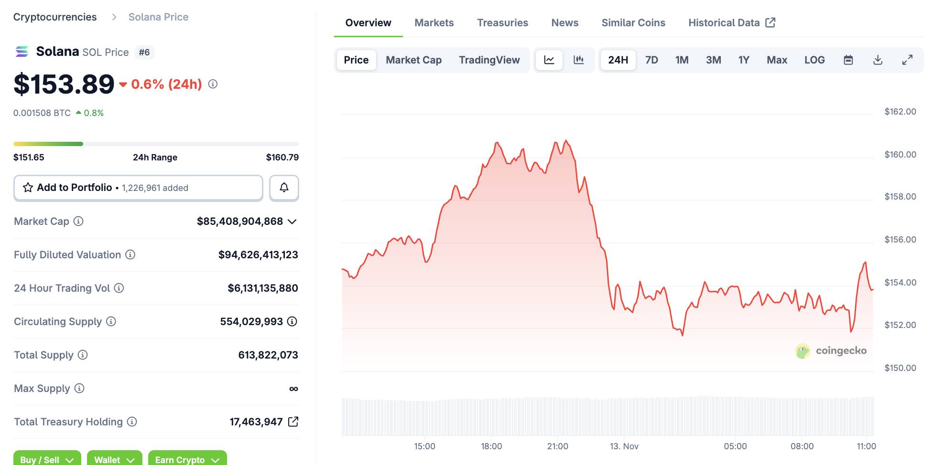This screenshot has width=933, height=465.
Task: Download the chart data
Action: 878,60
